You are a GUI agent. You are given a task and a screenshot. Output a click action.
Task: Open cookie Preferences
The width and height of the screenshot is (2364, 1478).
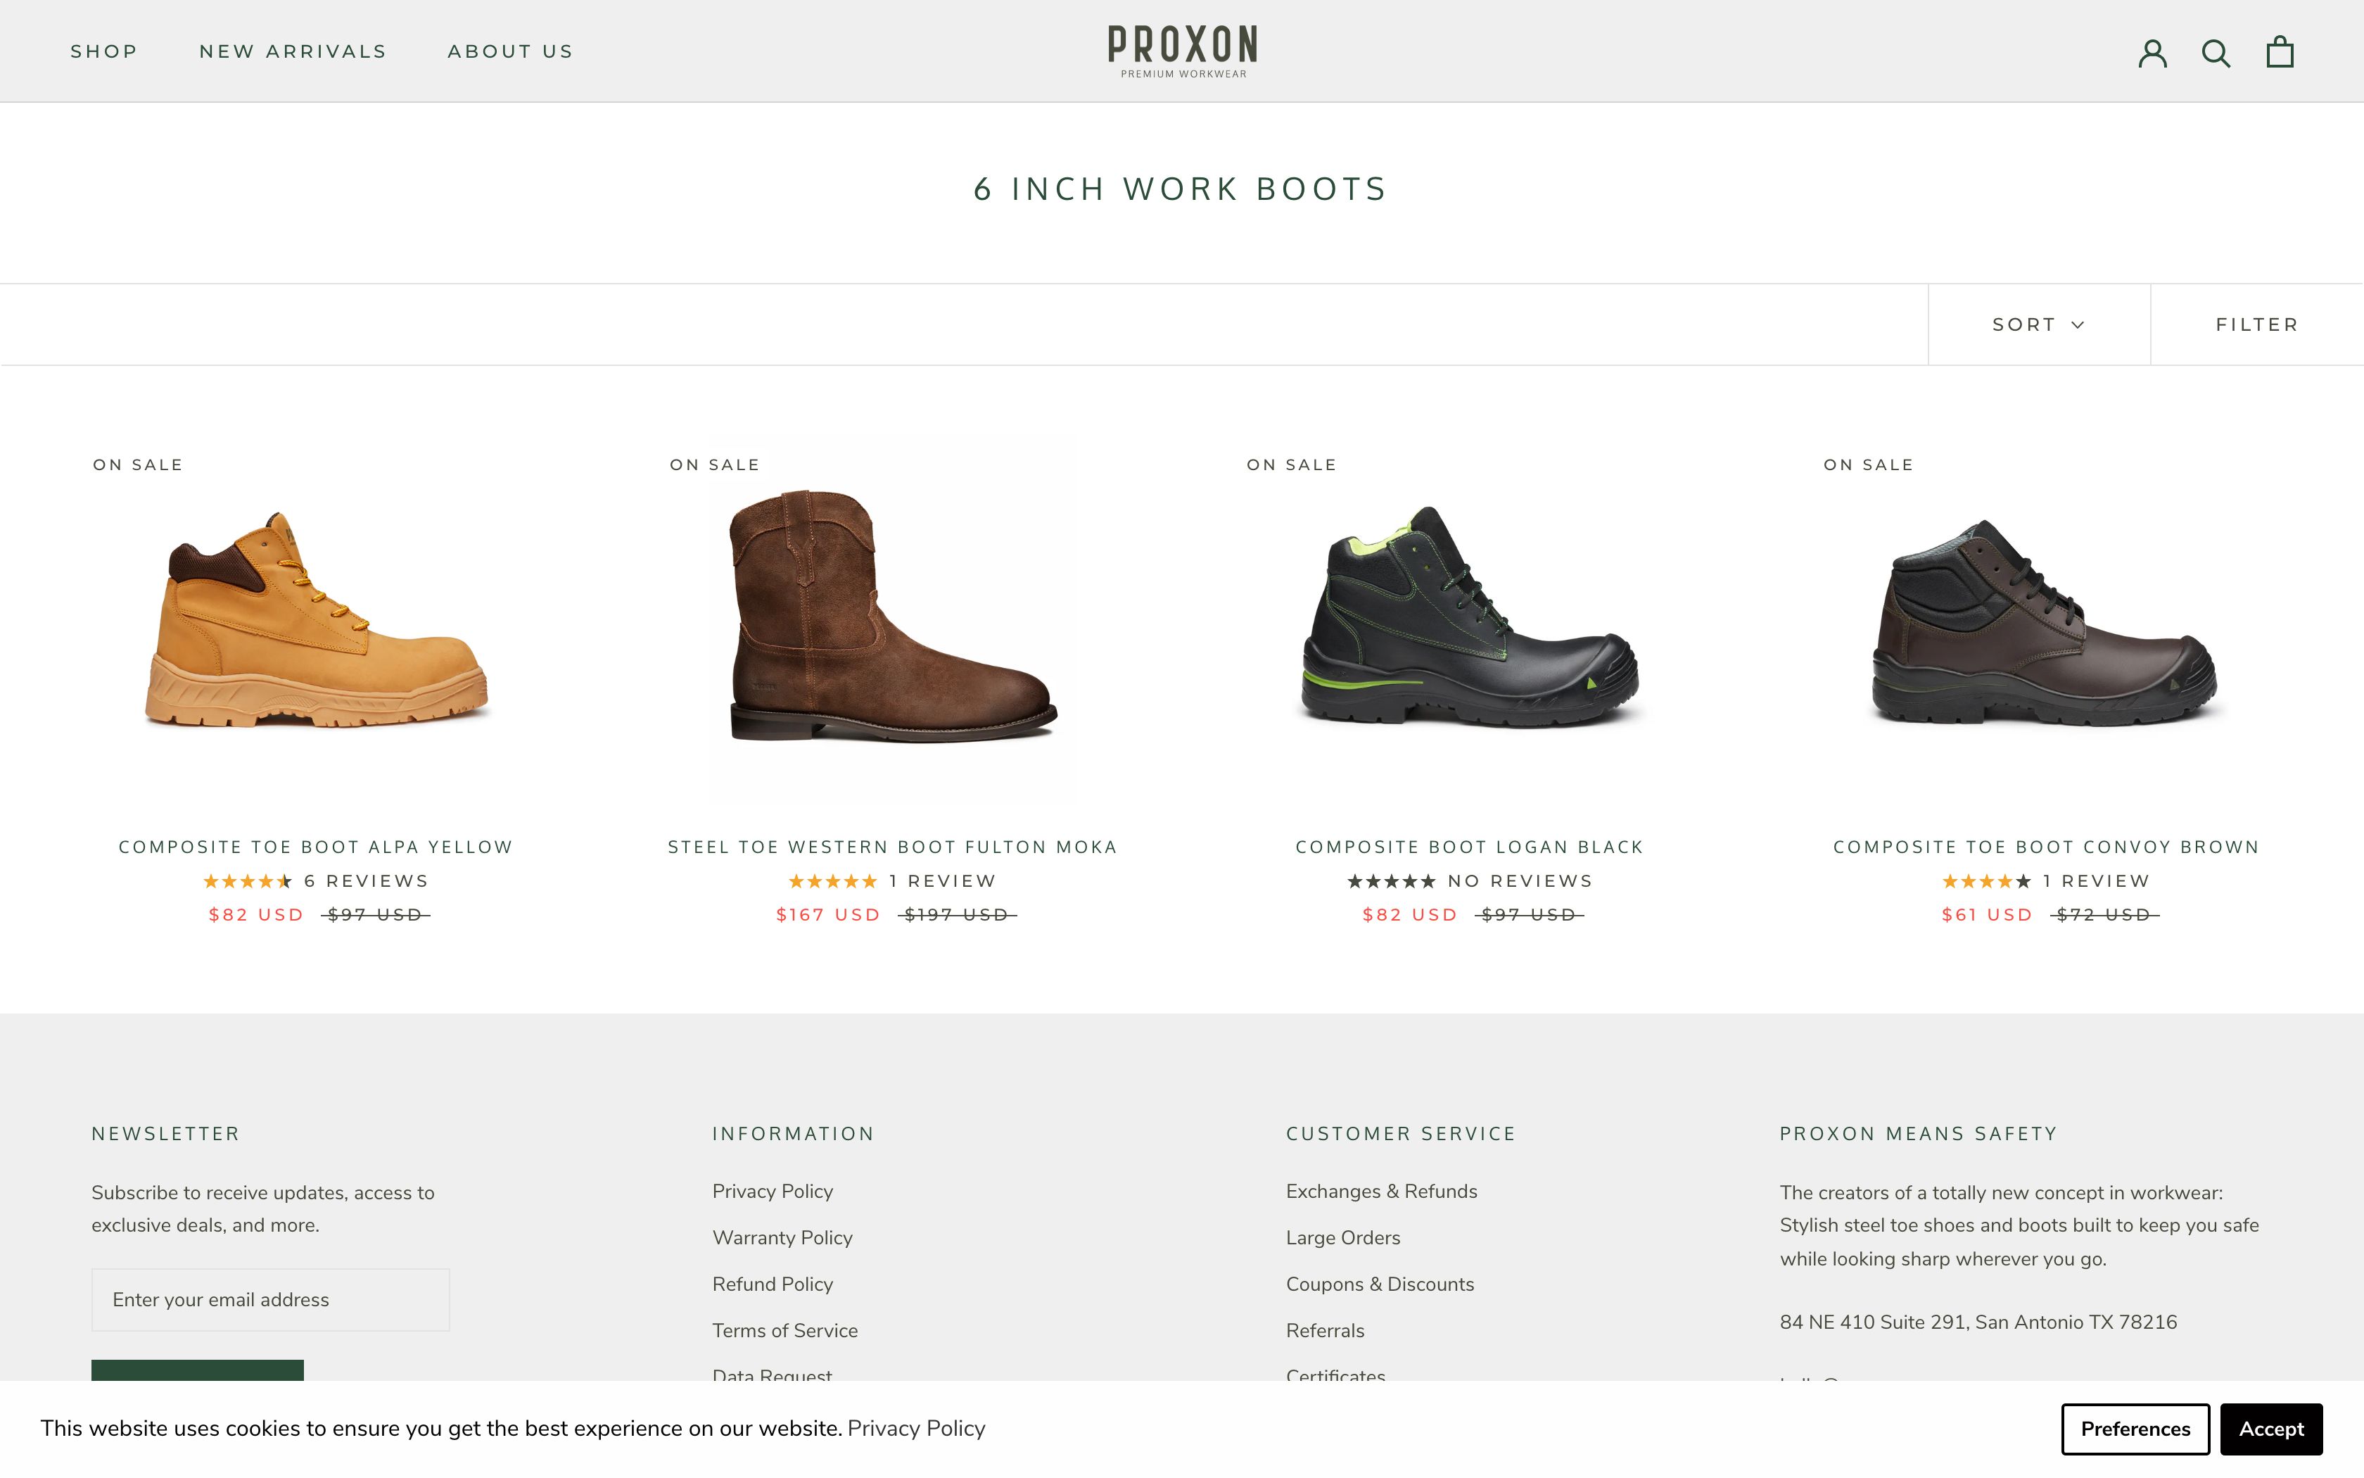2135,1428
